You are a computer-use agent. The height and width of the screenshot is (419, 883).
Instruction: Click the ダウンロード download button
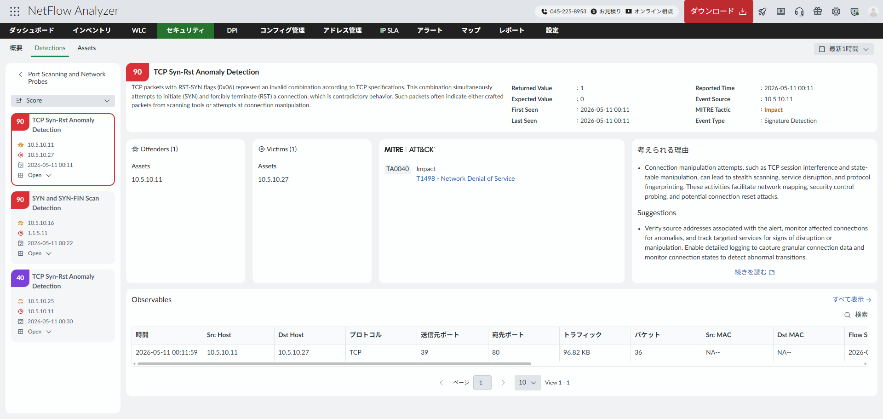tap(718, 11)
